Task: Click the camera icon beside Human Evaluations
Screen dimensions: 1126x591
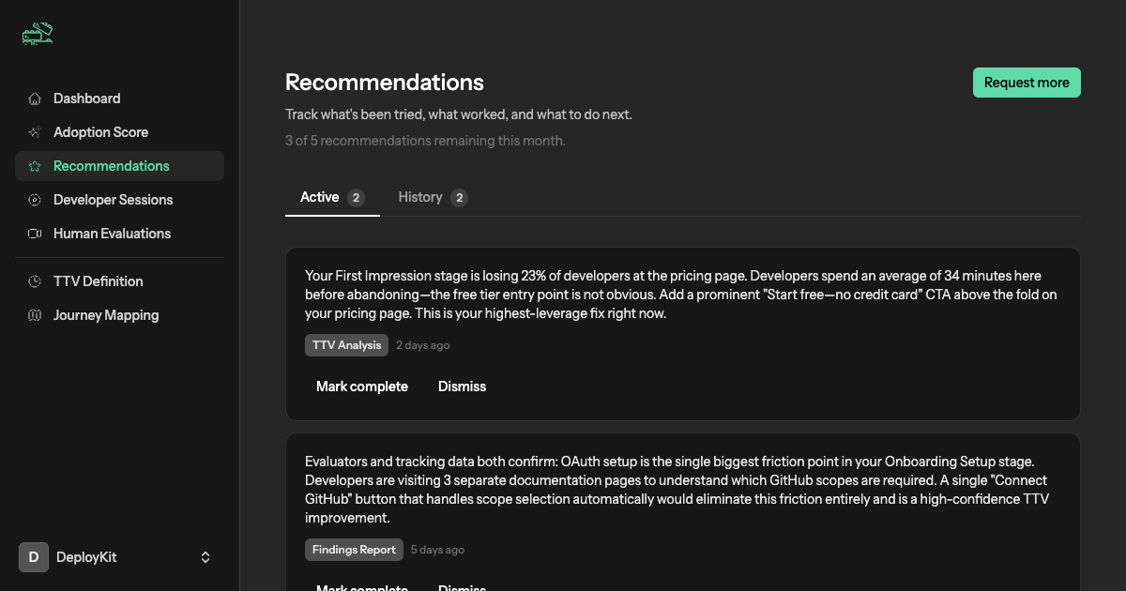Action: point(35,233)
